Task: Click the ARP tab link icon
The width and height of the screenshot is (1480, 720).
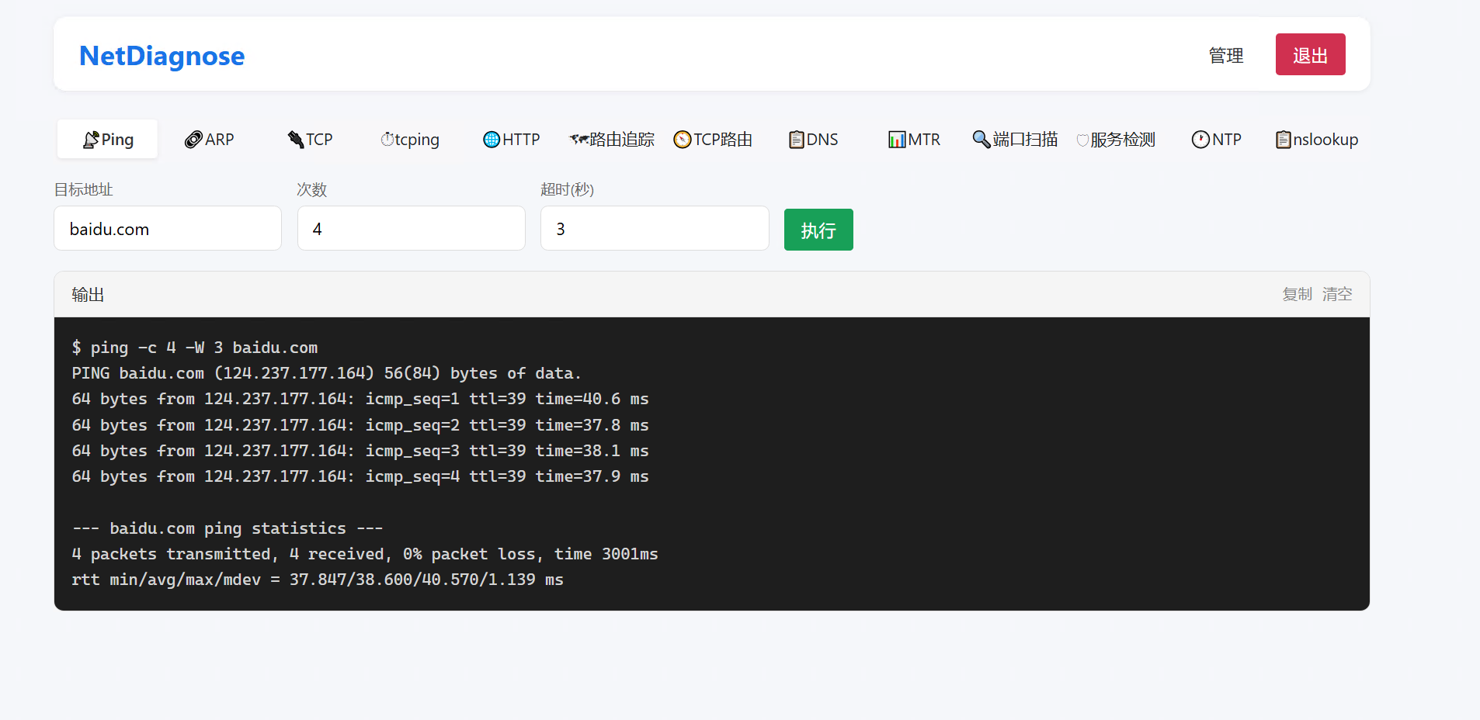Action: pos(193,140)
